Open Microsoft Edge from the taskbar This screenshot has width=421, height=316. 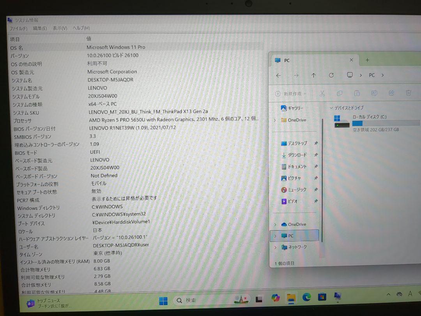pos(306,297)
